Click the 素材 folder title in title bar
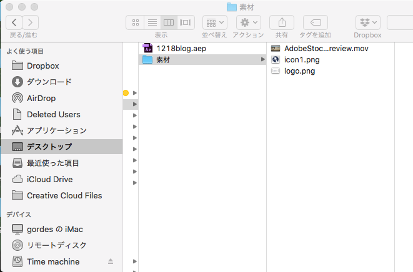The width and height of the screenshot is (413, 272). coord(241,7)
